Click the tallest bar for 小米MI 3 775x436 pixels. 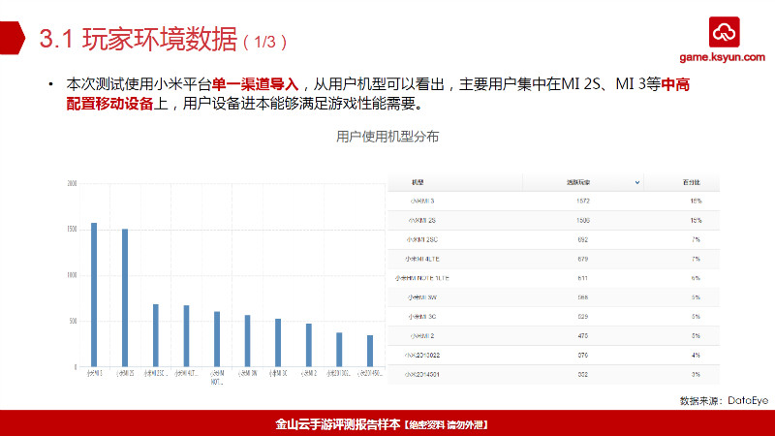pos(94,295)
